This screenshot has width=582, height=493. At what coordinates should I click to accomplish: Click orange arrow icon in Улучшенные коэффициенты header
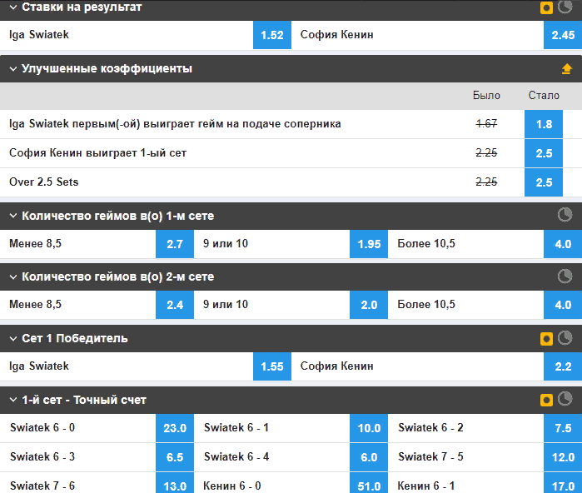click(x=566, y=68)
